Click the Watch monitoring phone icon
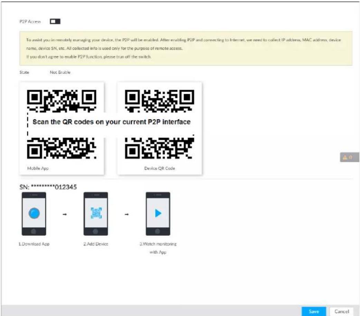 pos(158,214)
